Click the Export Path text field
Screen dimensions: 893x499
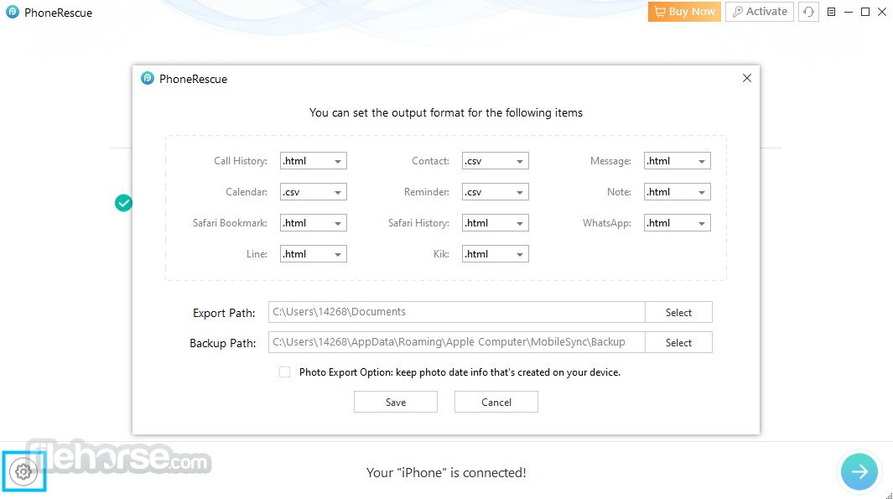pyautogui.click(x=457, y=312)
